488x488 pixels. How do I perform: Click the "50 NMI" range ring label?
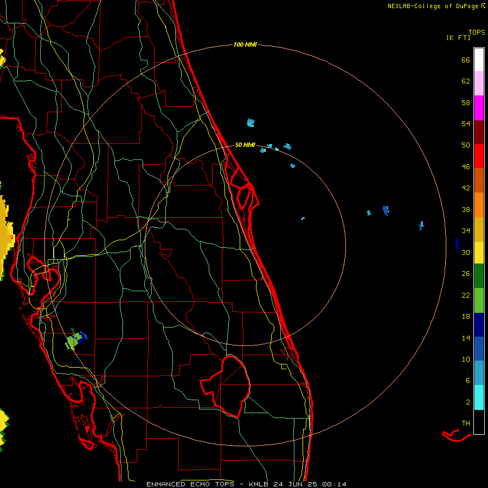click(245, 145)
